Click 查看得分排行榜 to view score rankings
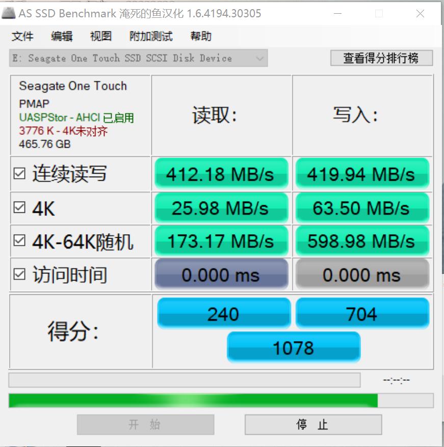The height and width of the screenshot is (447, 444). point(381,58)
